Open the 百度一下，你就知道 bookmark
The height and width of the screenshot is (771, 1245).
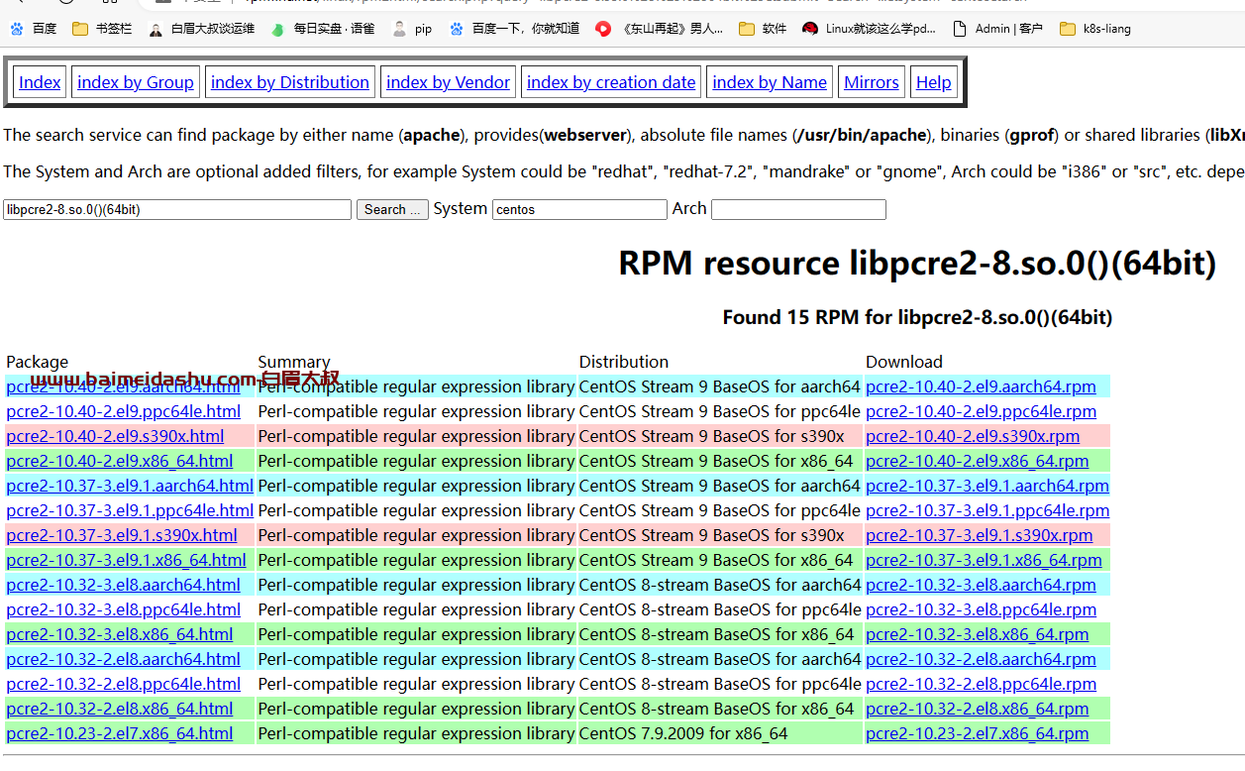coord(515,29)
